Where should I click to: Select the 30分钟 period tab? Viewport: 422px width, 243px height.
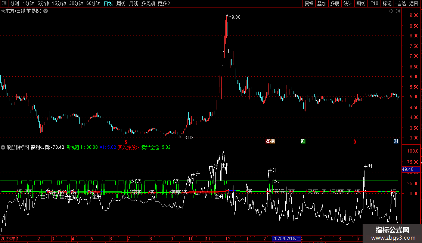coord(76,3)
